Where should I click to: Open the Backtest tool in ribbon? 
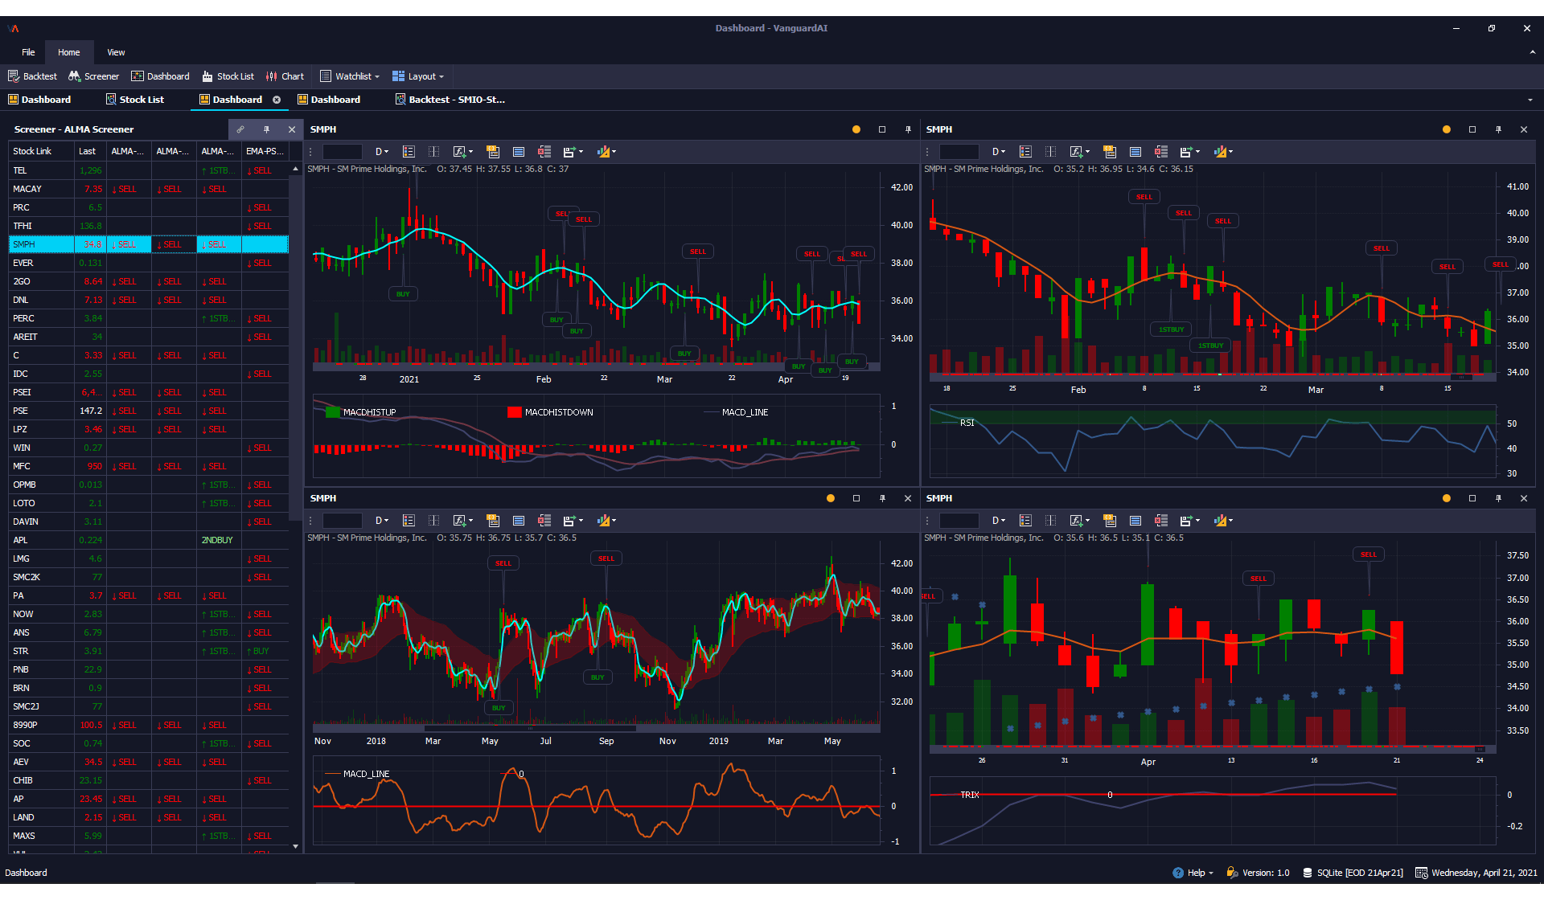32,76
